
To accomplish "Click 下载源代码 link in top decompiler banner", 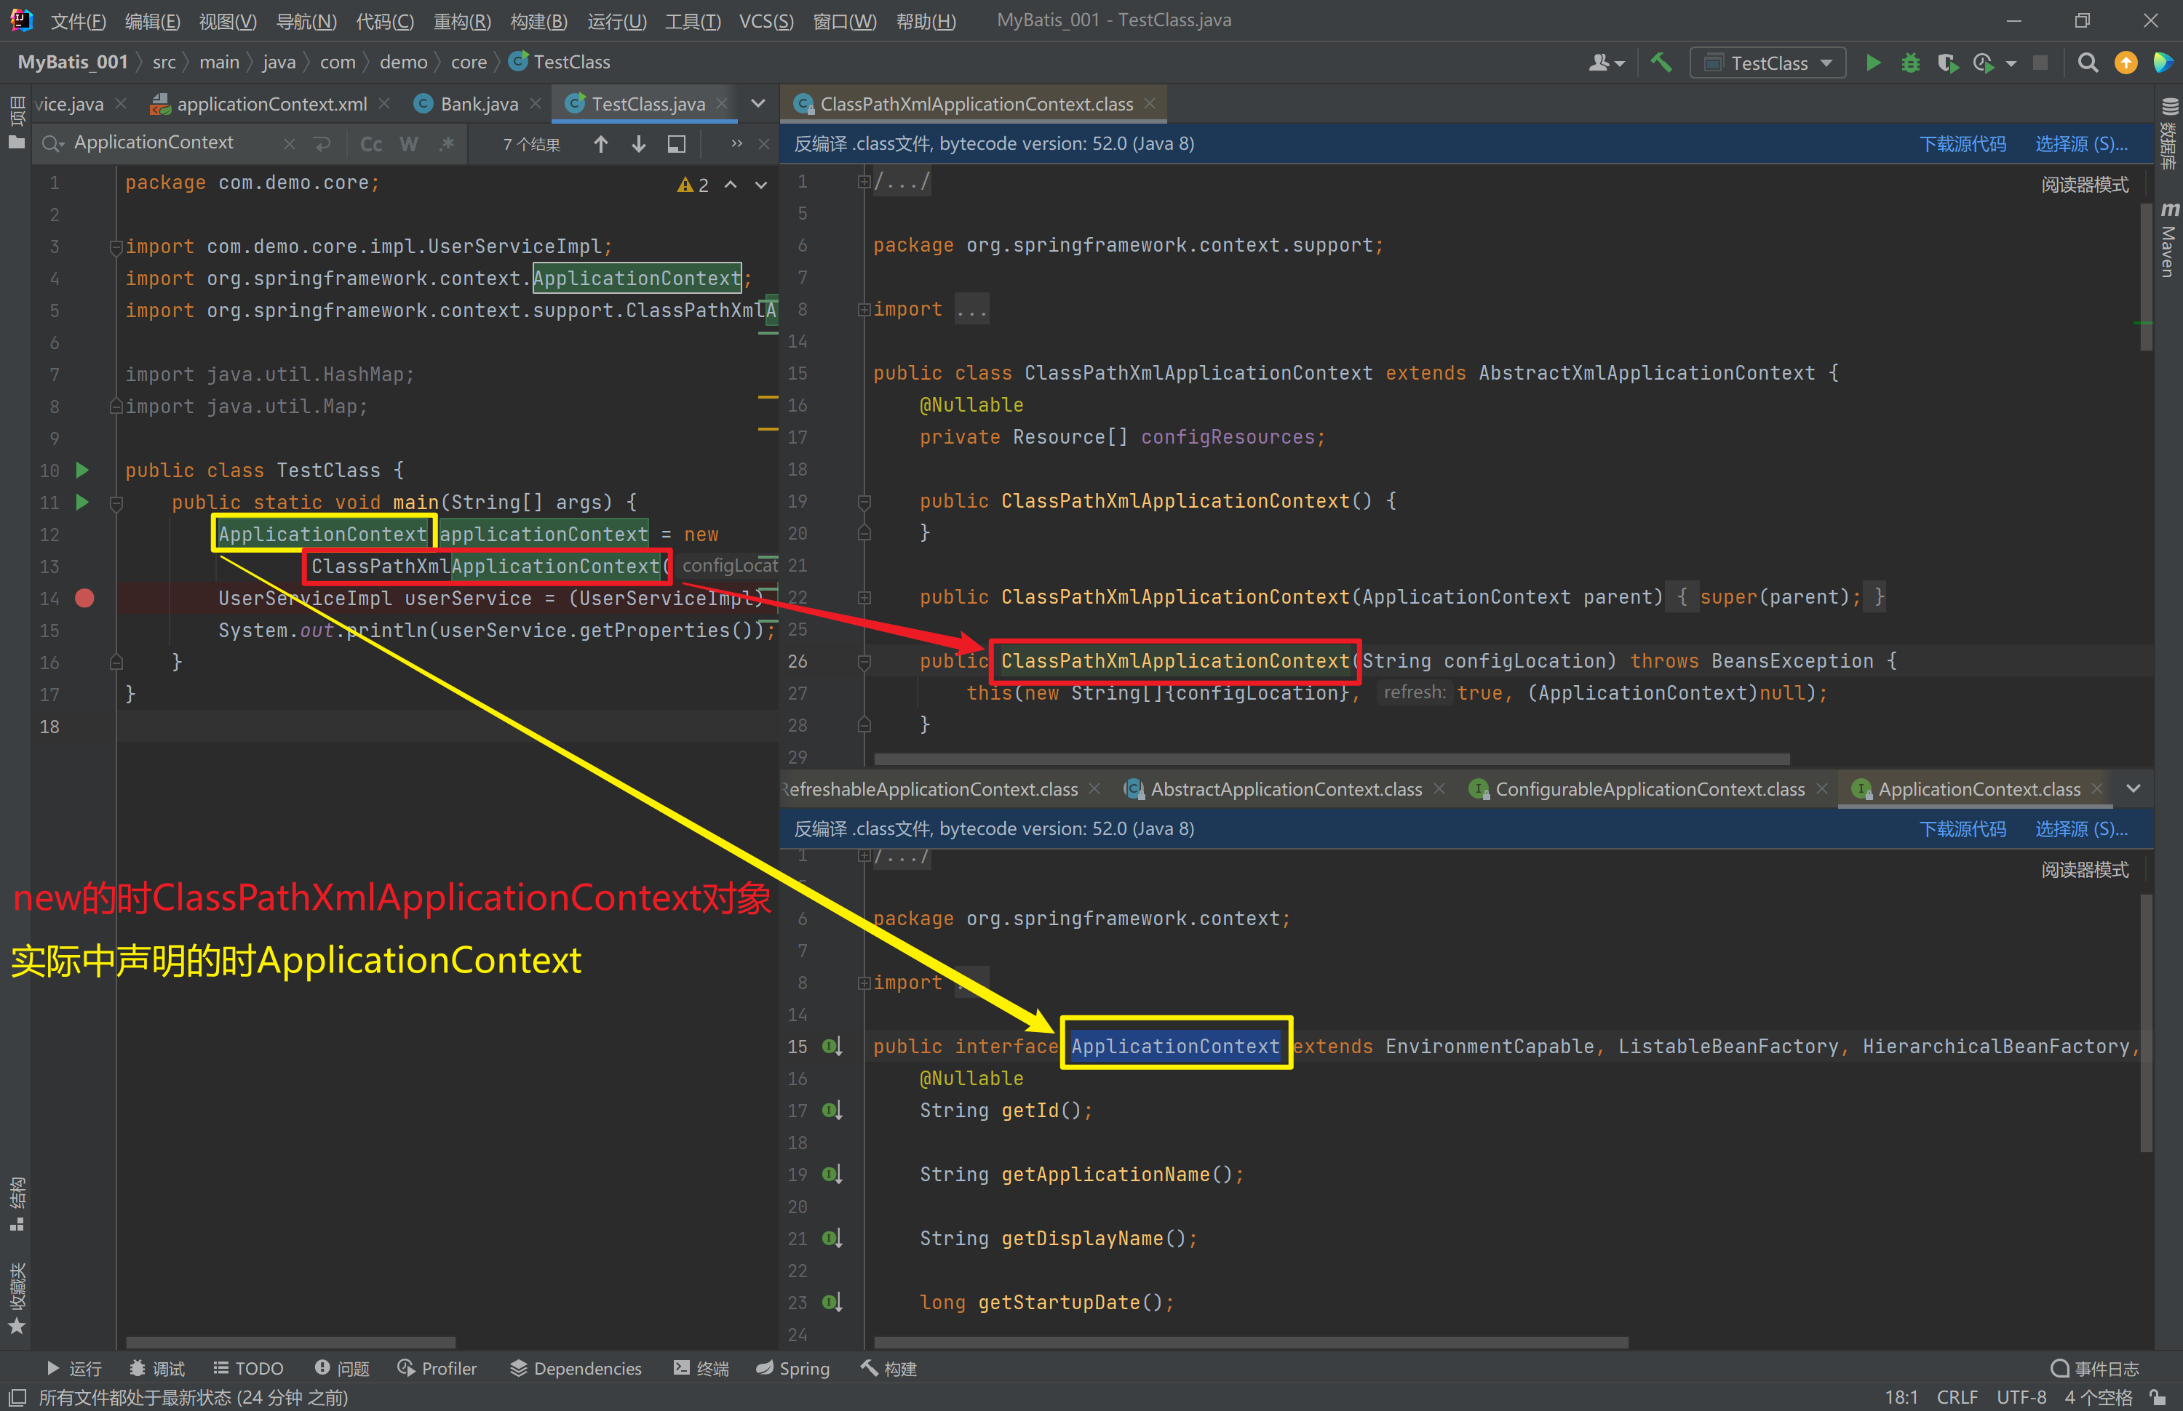I will 1962,144.
